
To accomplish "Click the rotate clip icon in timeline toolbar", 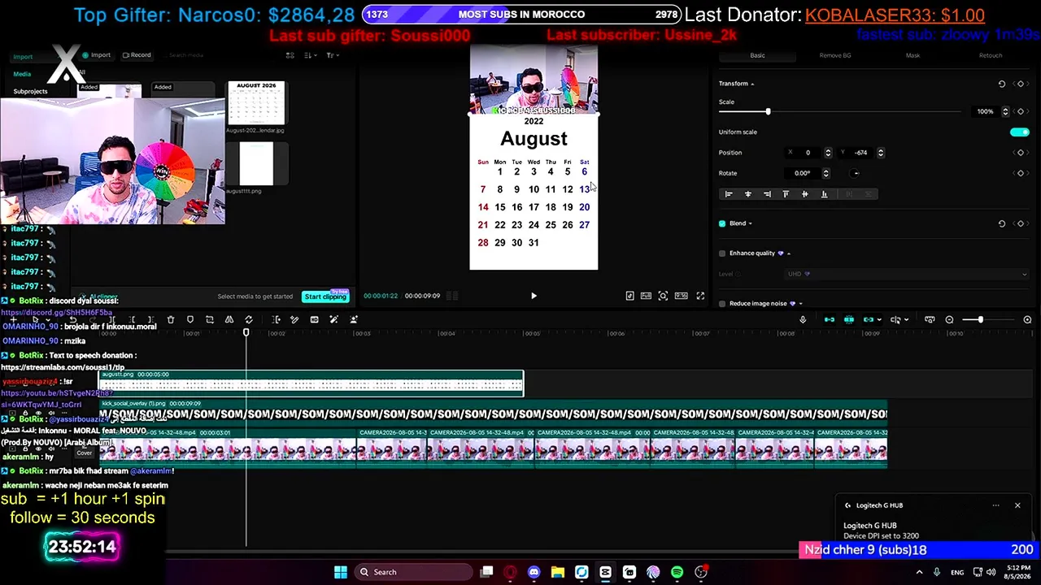I will tap(249, 320).
